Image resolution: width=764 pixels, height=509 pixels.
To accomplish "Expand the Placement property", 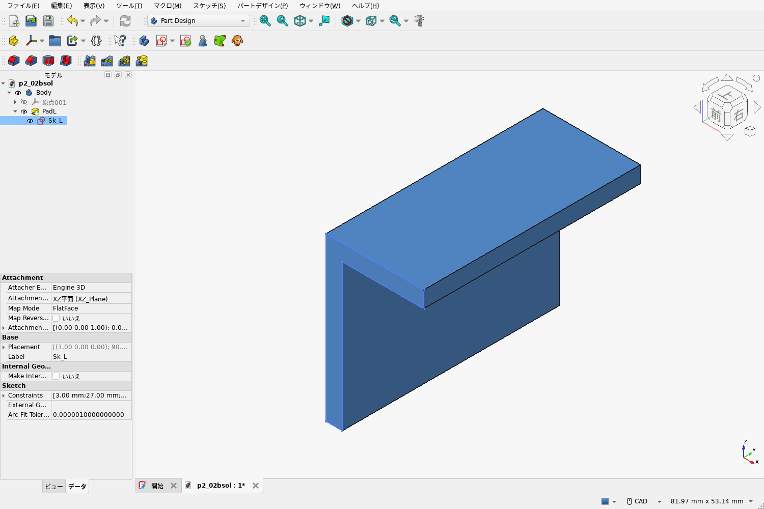I will tap(4, 347).
